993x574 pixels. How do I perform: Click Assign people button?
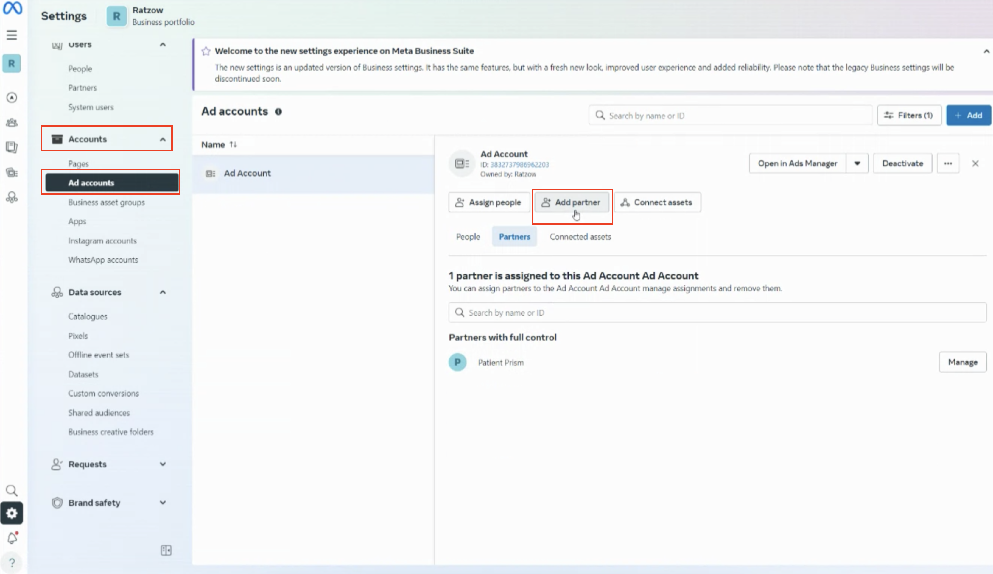pyautogui.click(x=489, y=202)
